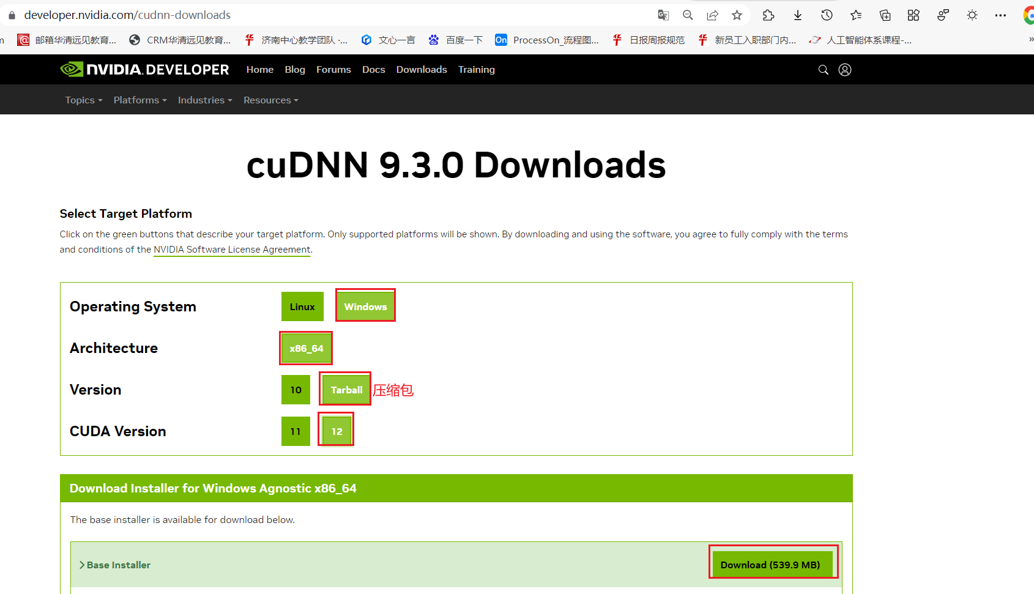
Task: Click the Select Target Platform heading
Action: (x=126, y=213)
